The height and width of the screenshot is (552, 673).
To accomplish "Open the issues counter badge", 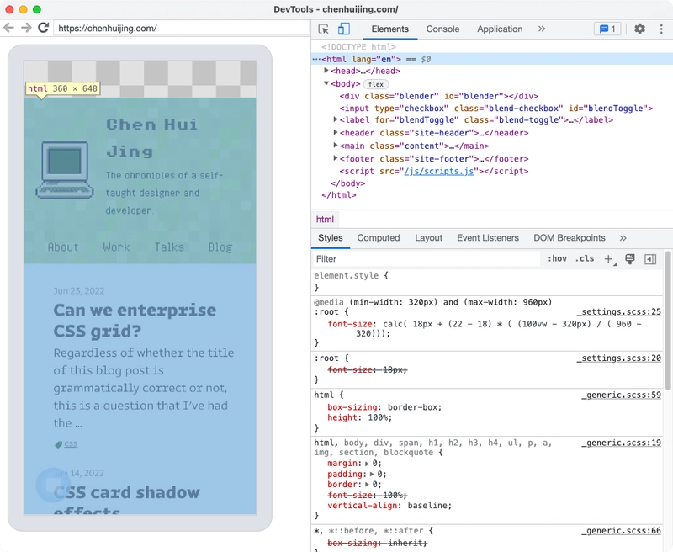I will [x=607, y=29].
